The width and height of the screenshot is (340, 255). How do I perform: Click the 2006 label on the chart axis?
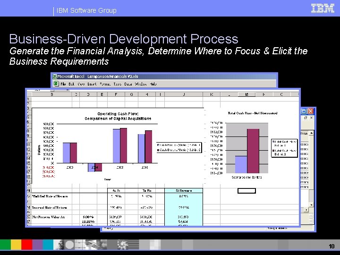[x=145, y=167]
